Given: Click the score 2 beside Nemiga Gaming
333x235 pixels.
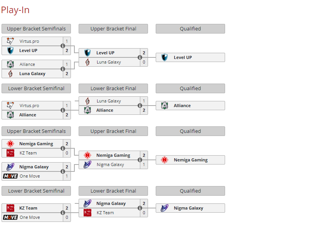Looking at the screenshot, I should point(66,143).
